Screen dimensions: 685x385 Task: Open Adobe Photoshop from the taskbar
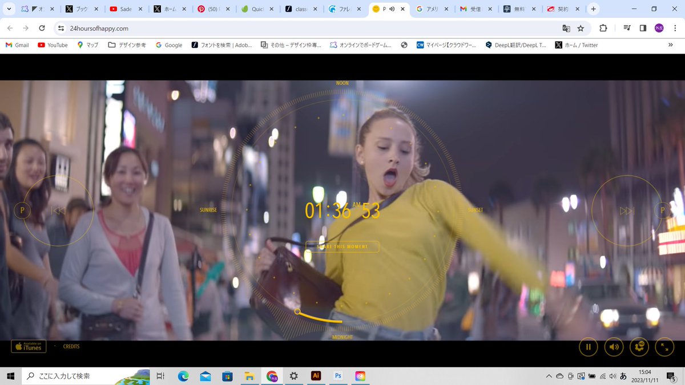338,376
